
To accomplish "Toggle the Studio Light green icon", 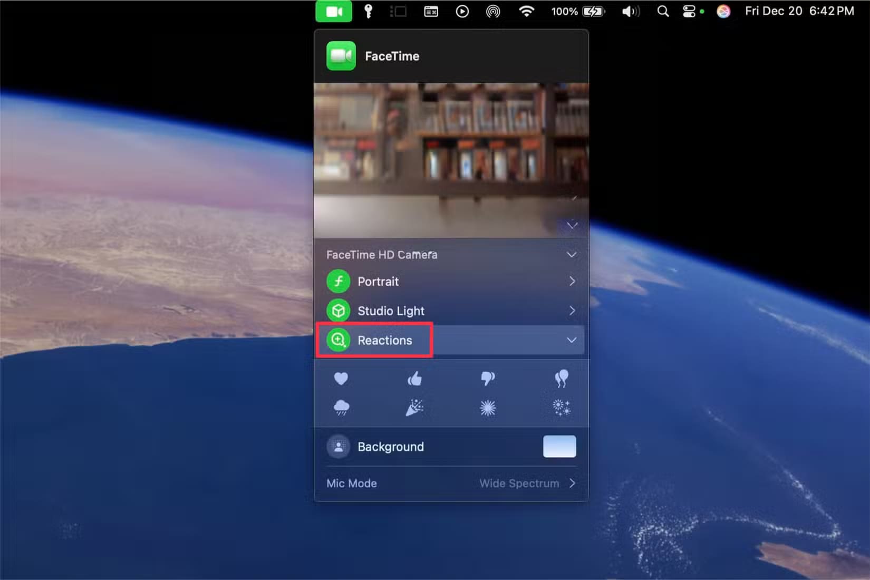I will (x=339, y=311).
